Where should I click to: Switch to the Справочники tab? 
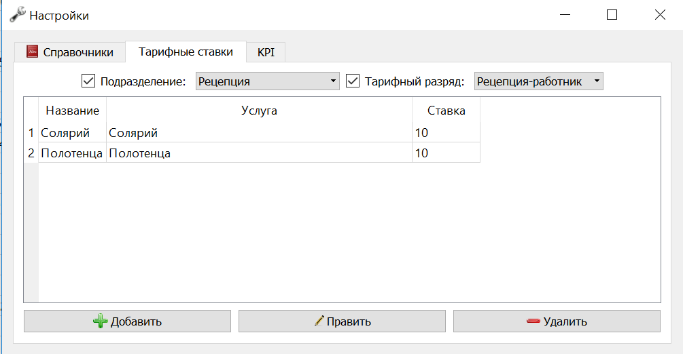[70, 52]
